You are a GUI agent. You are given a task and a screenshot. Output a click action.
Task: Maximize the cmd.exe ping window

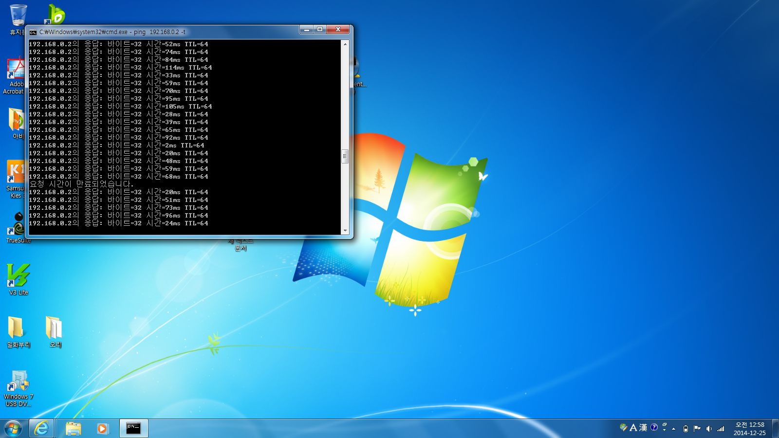coord(320,30)
